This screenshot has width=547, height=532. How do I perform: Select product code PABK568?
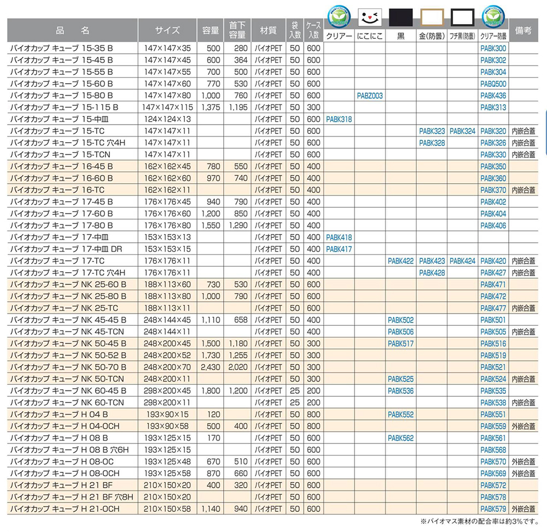[x=493, y=450]
